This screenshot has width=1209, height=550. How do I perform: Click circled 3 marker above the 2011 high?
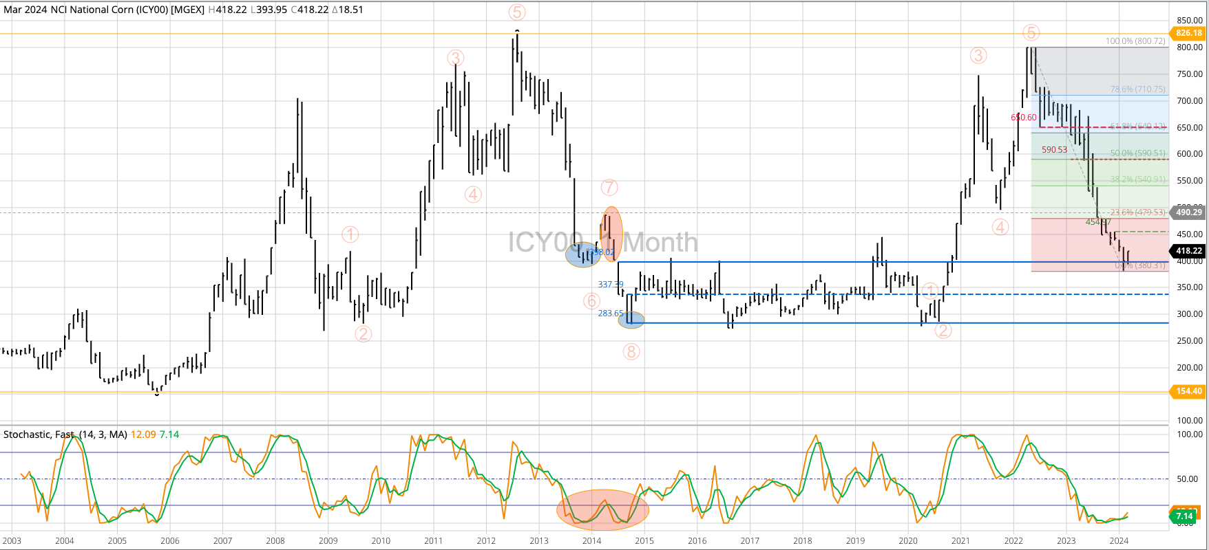tap(455, 58)
